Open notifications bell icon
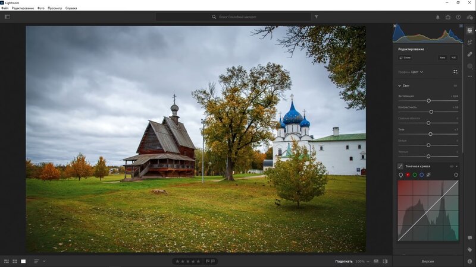 pos(438,17)
